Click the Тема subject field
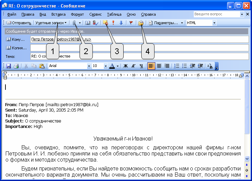This screenshot has height=181, width=252. tap(140, 56)
